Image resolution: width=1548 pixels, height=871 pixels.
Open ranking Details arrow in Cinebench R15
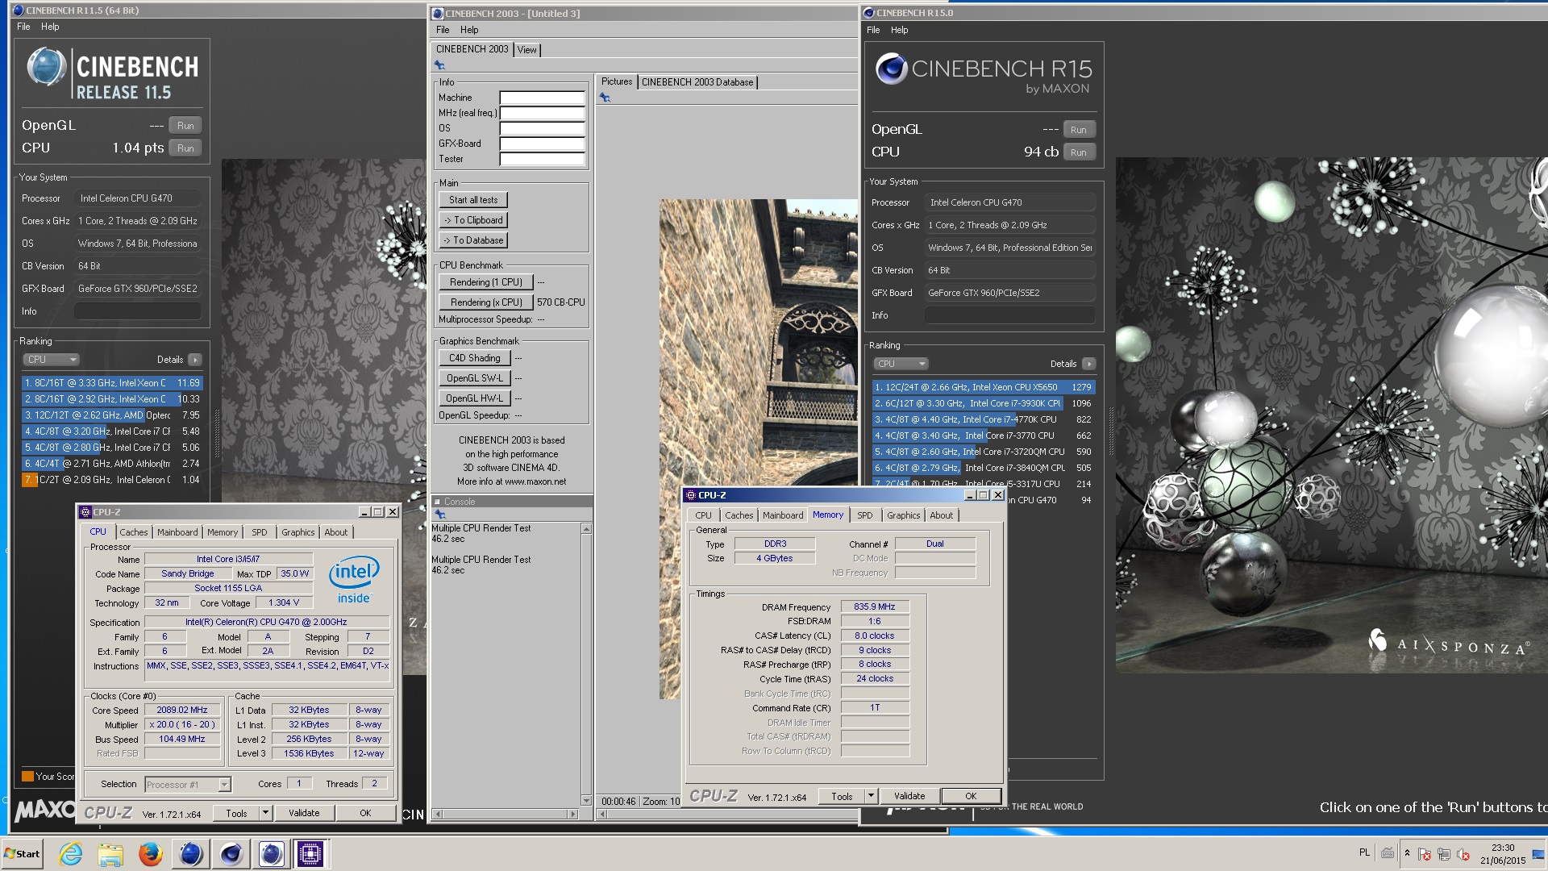(x=1088, y=364)
